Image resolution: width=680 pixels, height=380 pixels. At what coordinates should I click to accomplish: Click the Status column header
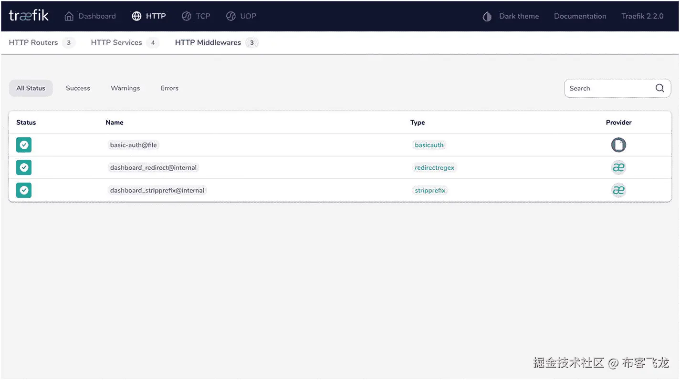click(26, 123)
